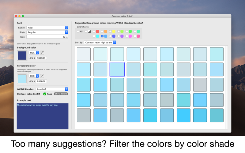245x153 pixels.
Task: Click the background HEX value field
Action: pyautogui.click(x=41, y=58)
